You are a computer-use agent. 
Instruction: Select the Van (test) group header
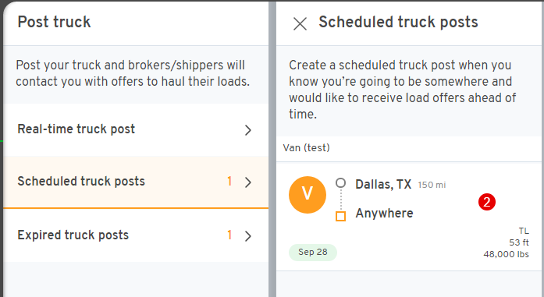tap(410, 148)
